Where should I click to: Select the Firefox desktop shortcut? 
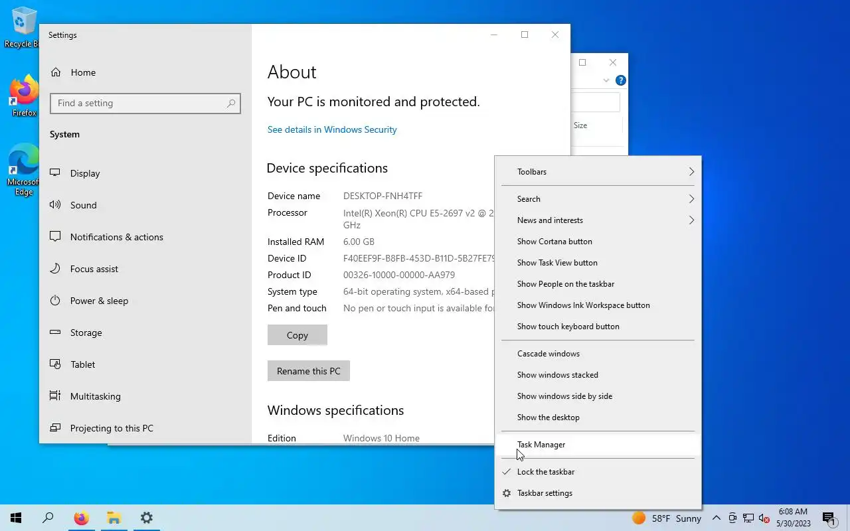click(24, 97)
